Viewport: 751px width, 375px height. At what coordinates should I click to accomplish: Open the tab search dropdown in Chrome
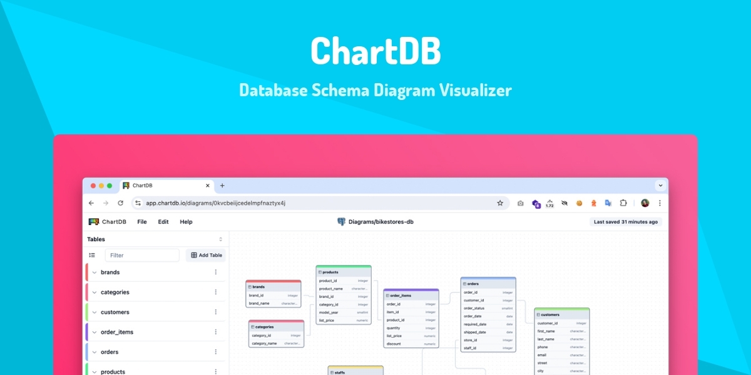click(x=660, y=186)
